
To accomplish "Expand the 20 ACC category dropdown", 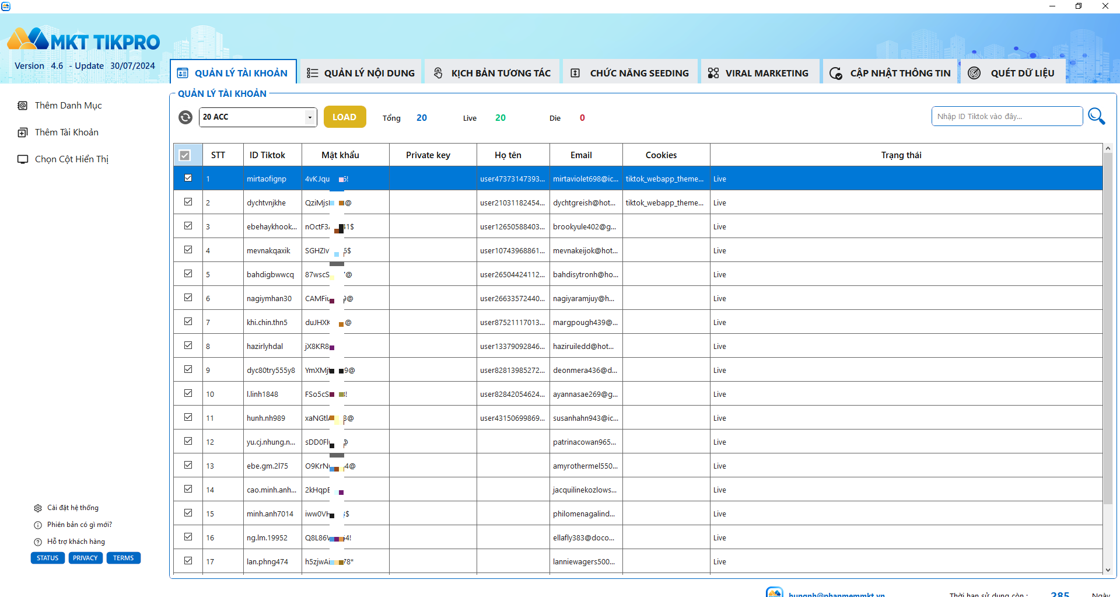I will tap(309, 117).
